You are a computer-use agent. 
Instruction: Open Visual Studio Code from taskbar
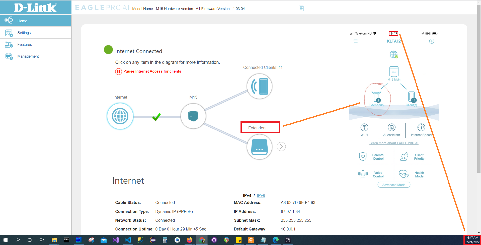128,240
